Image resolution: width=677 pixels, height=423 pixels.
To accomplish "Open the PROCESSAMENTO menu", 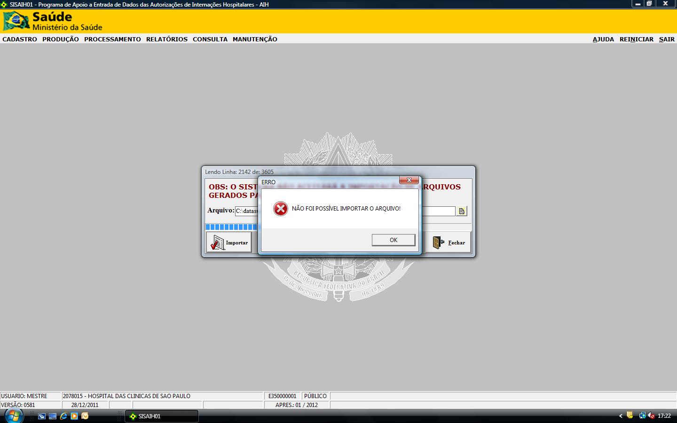I will coord(112,39).
